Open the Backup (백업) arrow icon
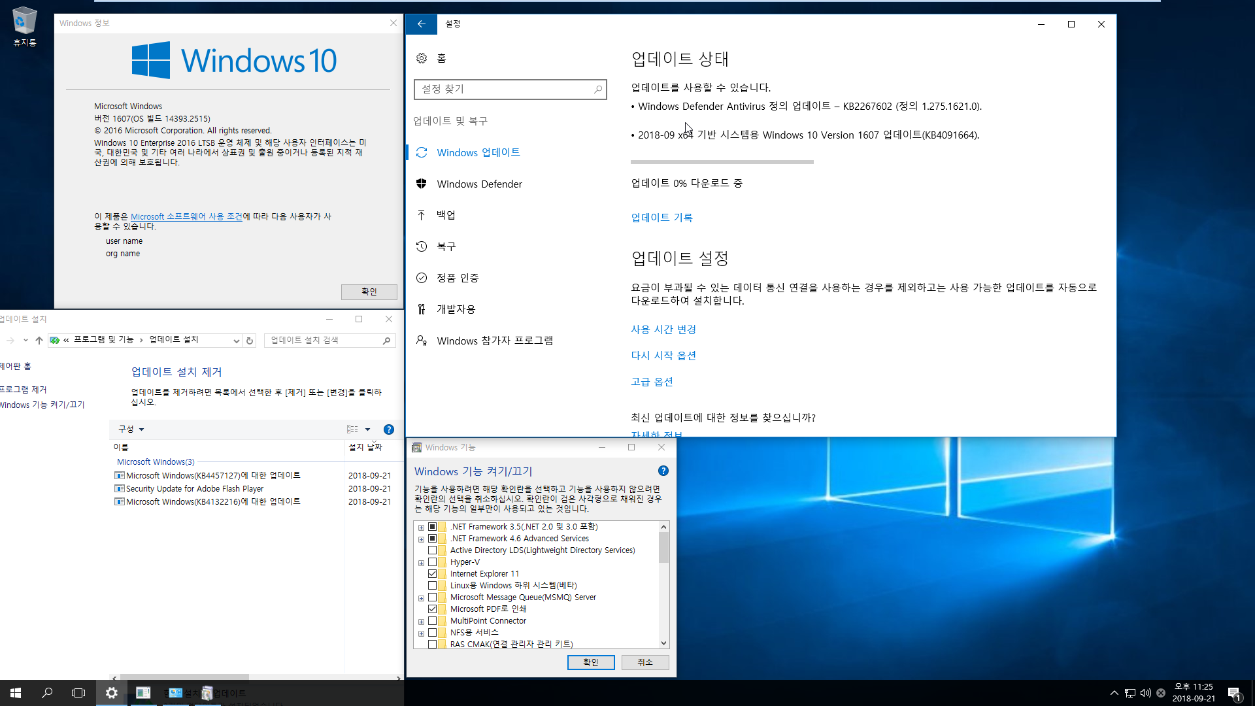1255x706 pixels. click(x=422, y=215)
